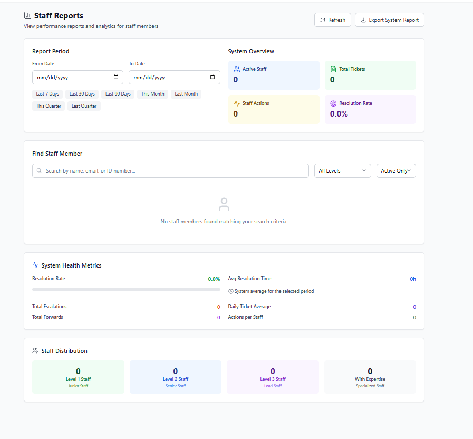Open the To Date calendar picker icon

pos(213,77)
